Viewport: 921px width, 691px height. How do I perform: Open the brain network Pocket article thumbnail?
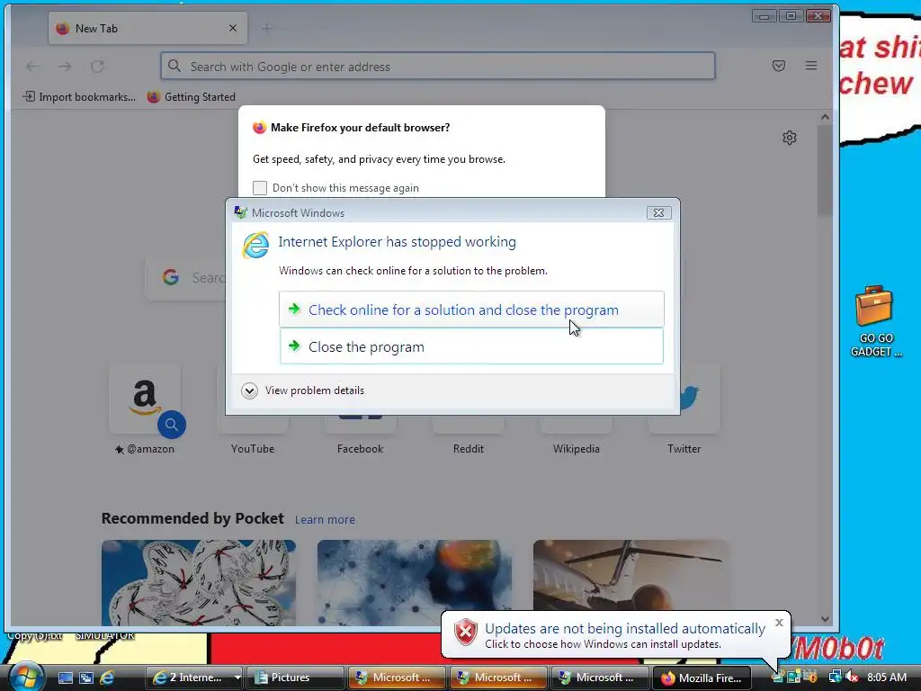[414, 583]
